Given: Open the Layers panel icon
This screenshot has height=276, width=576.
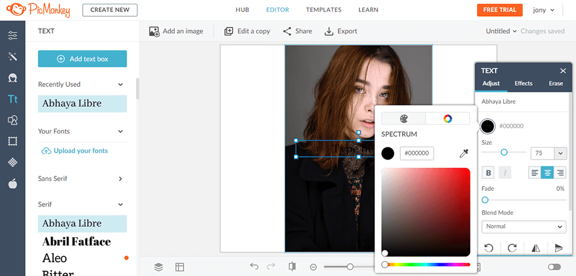Looking at the screenshot, I should coord(158,267).
